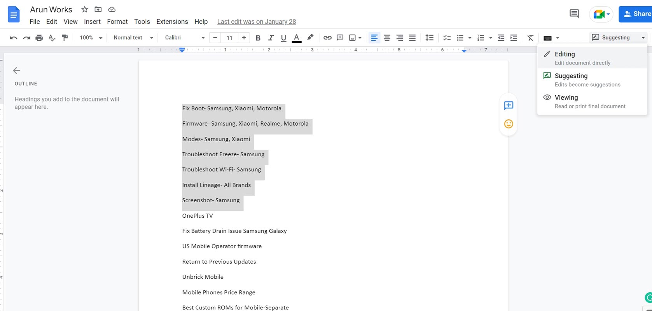Viewport: 652px width, 311px height.
Task: Open the Normal text style dropdown
Action: (133, 38)
